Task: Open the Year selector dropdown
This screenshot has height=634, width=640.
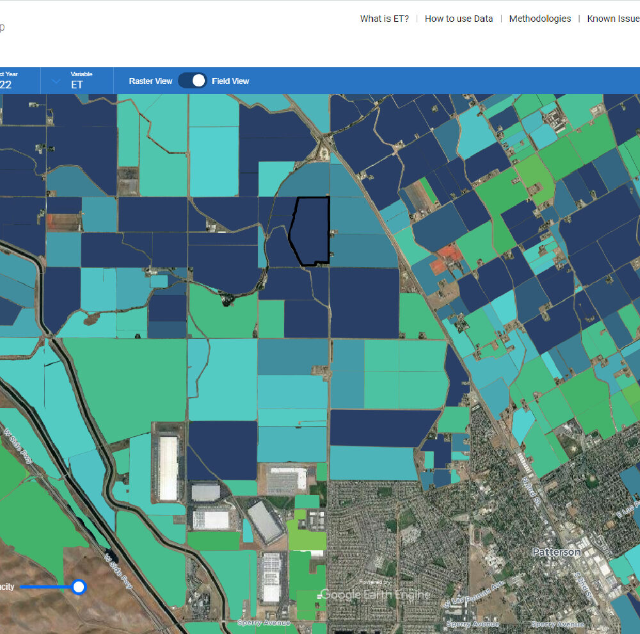Action: point(6,85)
